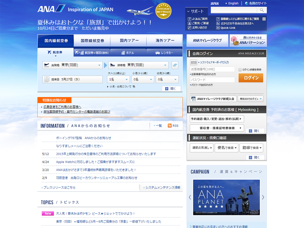Viewport: 304px width, 228px height.
Task: Click パスワード input field
Action: (212, 80)
